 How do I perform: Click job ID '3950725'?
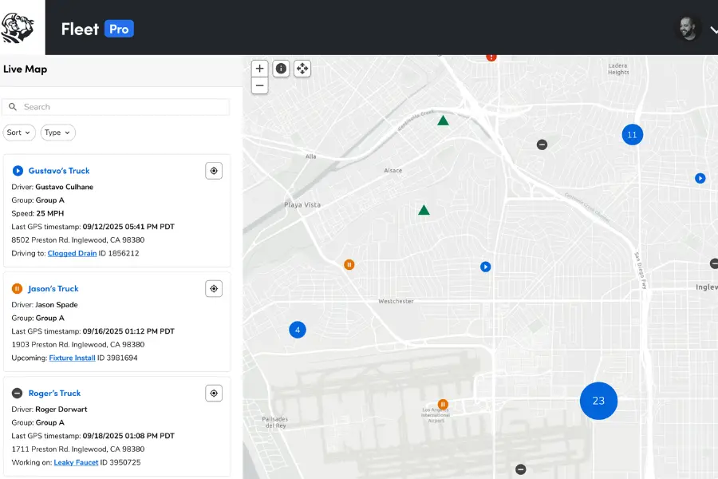click(125, 462)
